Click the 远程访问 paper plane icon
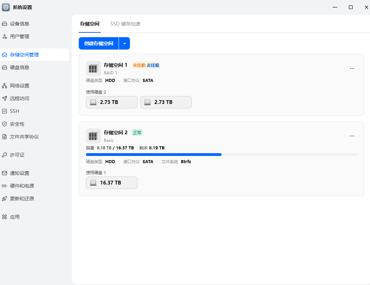This screenshot has height=285, width=370. [4, 98]
